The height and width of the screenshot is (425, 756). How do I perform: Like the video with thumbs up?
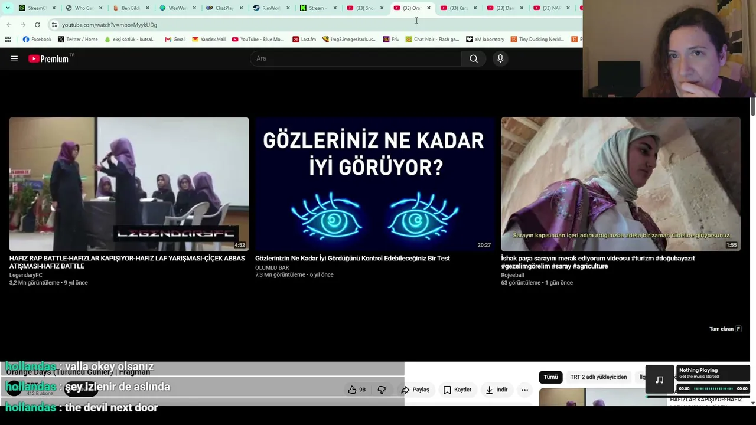(357, 390)
